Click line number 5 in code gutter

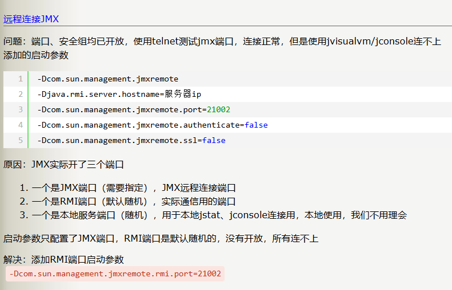21,140
